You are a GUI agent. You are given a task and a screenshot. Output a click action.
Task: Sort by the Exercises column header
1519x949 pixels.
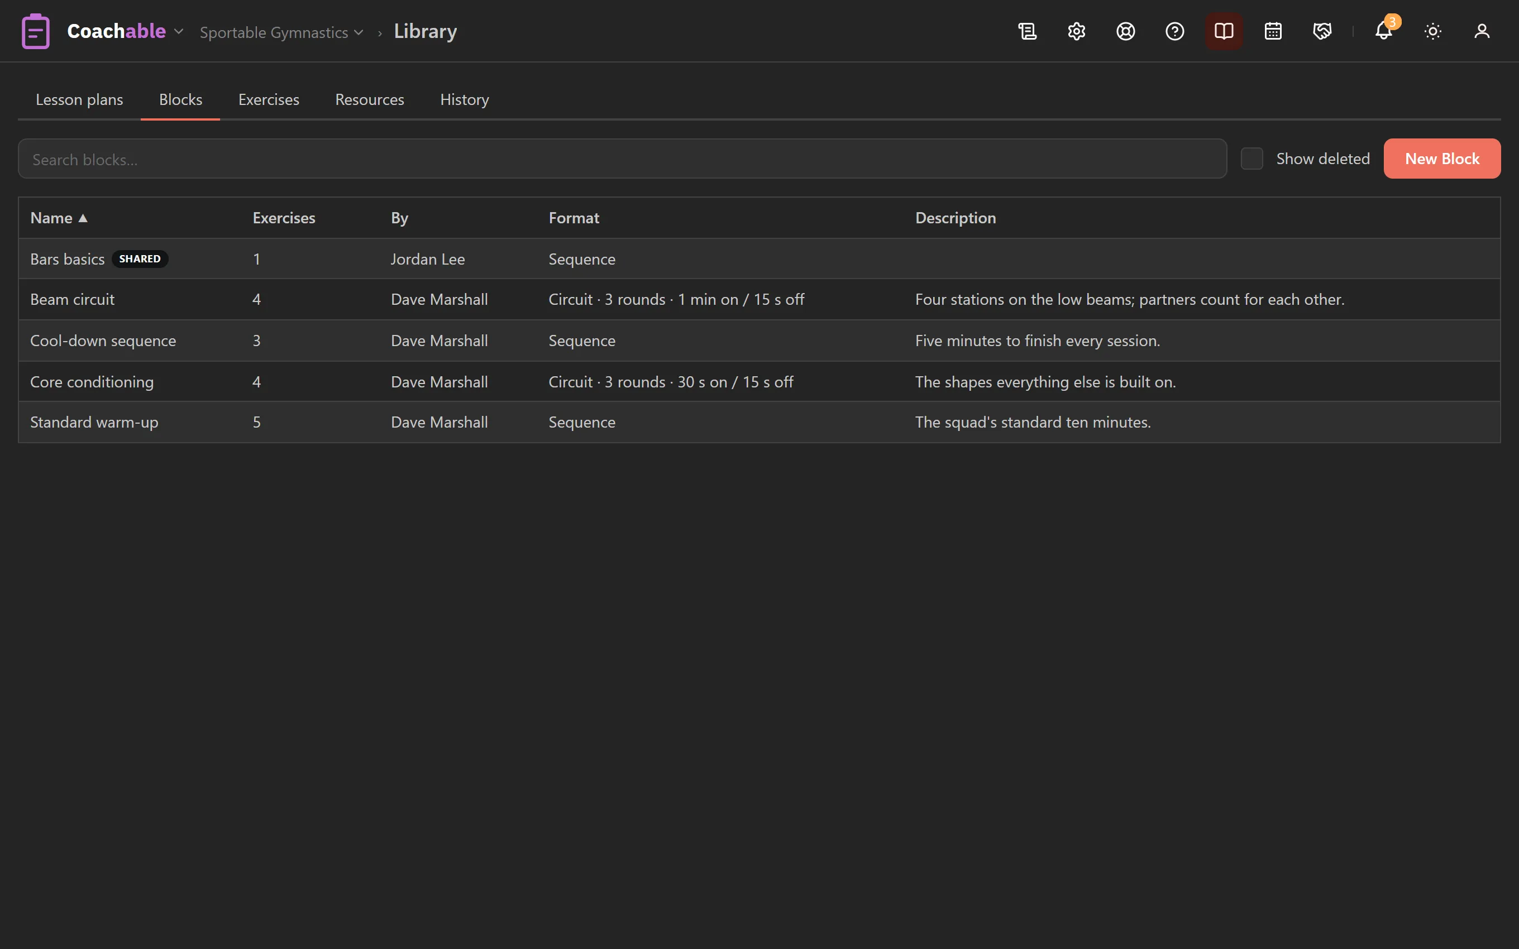pos(284,218)
